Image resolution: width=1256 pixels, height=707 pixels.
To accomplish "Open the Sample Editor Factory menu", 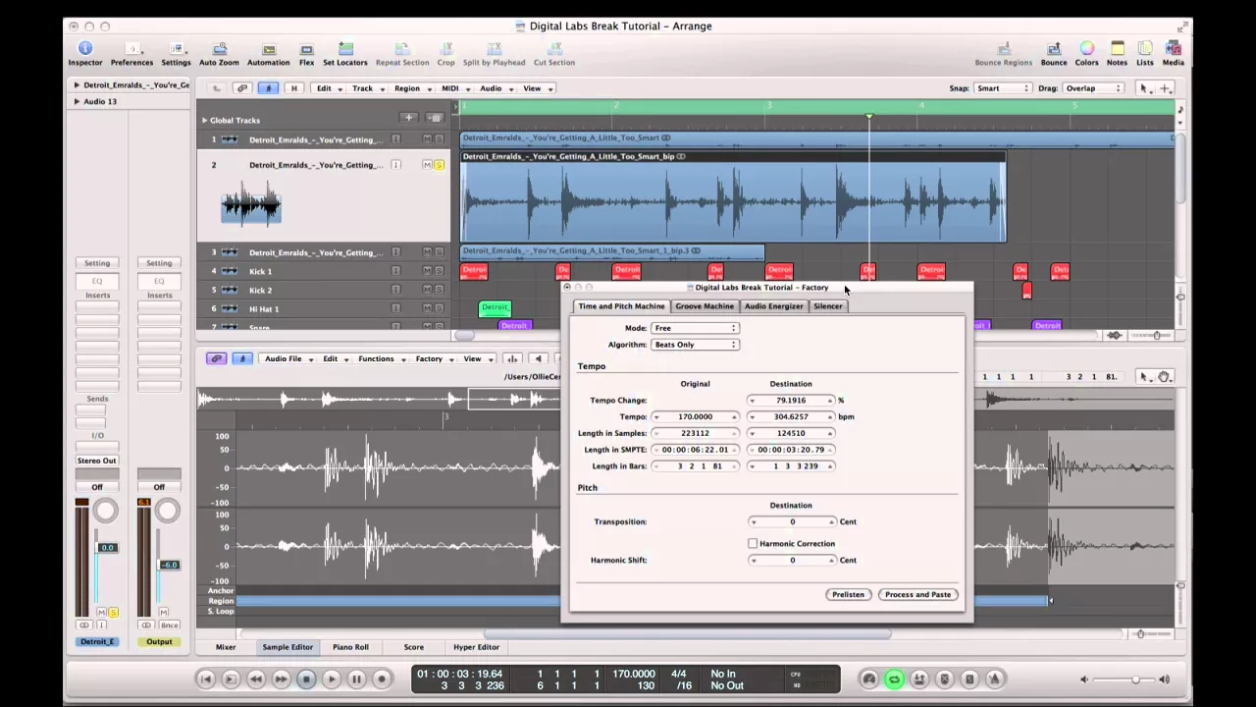I will click(x=433, y=358).
